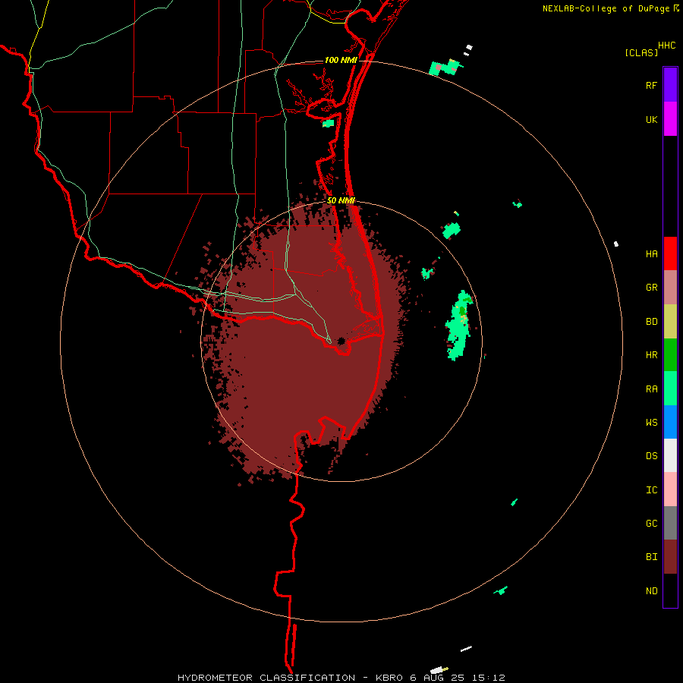Click the WS legend label
Viewport: 683px width, 683px height.
651,423
